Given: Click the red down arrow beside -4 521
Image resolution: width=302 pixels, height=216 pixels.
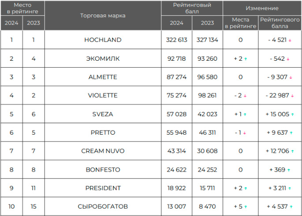Looking at the screenshot, I should (290, 40).
